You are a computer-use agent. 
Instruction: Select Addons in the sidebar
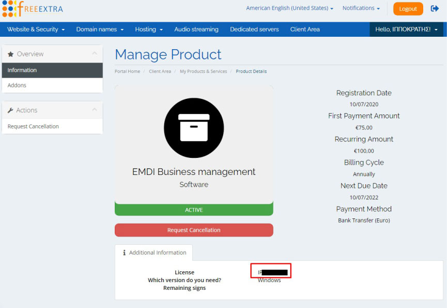click(53, 85)
